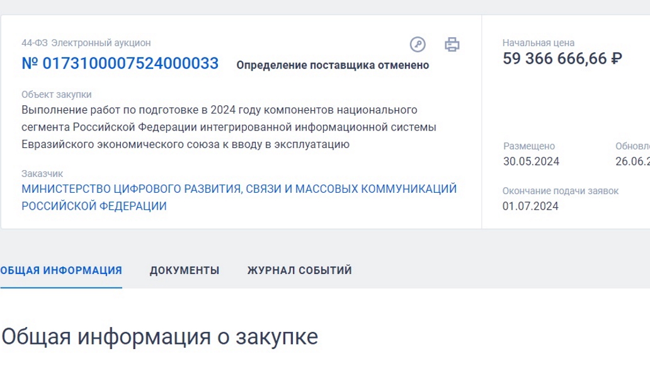
Task: Click the partially visible update date 26.06
Action: pos(632,161)
